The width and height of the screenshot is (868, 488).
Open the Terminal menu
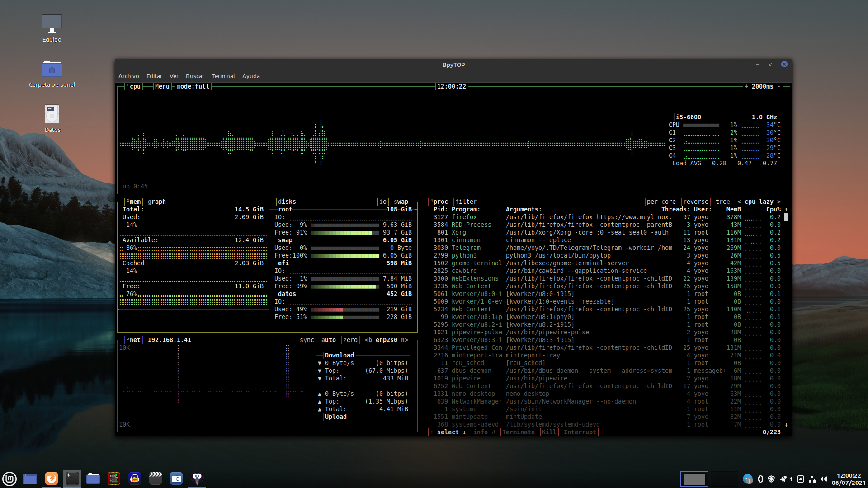click(223, 76)
